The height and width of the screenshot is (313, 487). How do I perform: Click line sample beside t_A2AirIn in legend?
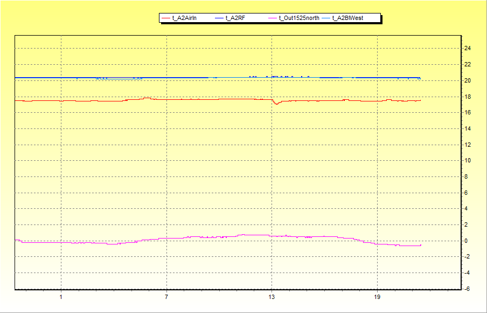coord(166,18)
